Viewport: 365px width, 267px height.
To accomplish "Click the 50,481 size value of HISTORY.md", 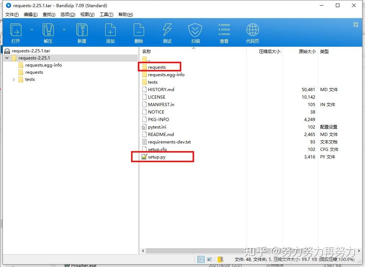I will coord(308,89).
